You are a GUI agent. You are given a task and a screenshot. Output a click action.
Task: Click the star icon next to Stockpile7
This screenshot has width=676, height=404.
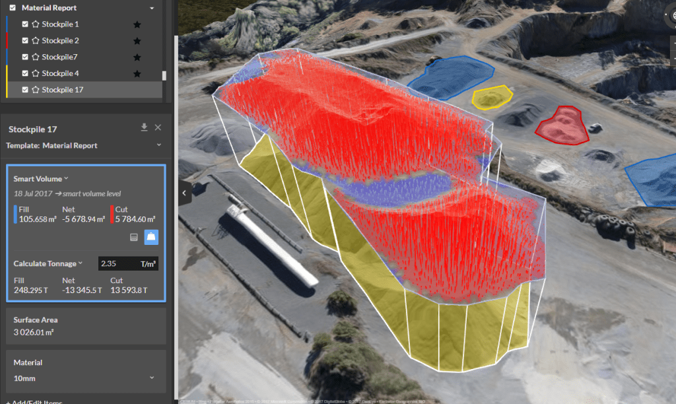(x=137, y=57)
